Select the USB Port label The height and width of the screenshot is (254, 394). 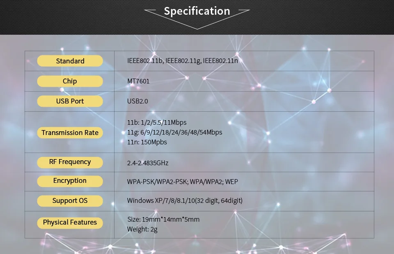[70, 101]
